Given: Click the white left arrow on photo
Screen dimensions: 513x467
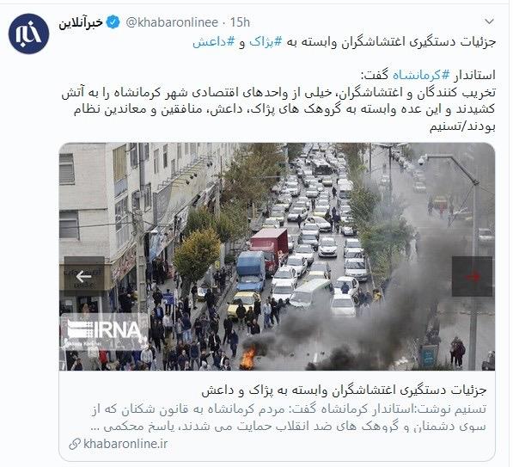Looking at the screenshot, I should click(84, 277).
